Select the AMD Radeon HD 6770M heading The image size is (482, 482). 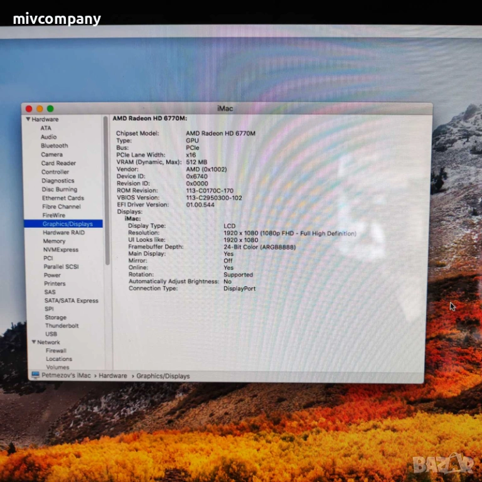(149, 119)
